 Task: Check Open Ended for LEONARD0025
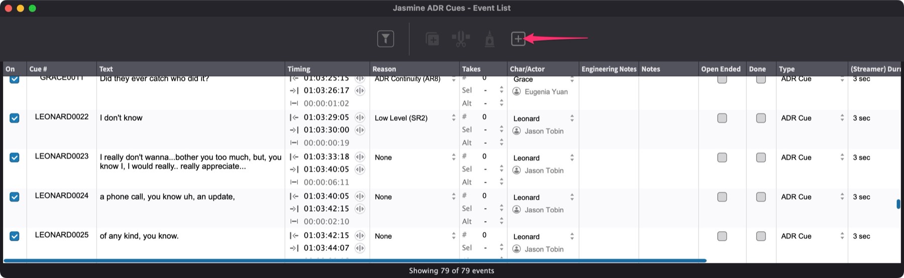pyautogui.click(x=722, y=236)
